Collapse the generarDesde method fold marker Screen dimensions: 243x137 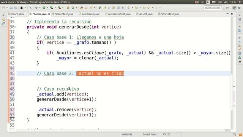coord(16,27)
